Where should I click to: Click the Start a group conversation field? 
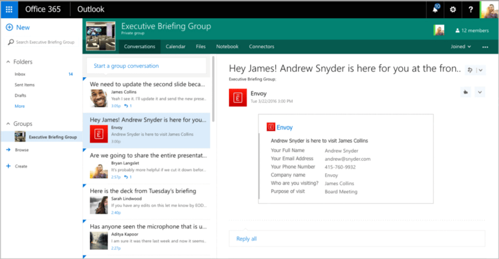click(x=146, y=66)
